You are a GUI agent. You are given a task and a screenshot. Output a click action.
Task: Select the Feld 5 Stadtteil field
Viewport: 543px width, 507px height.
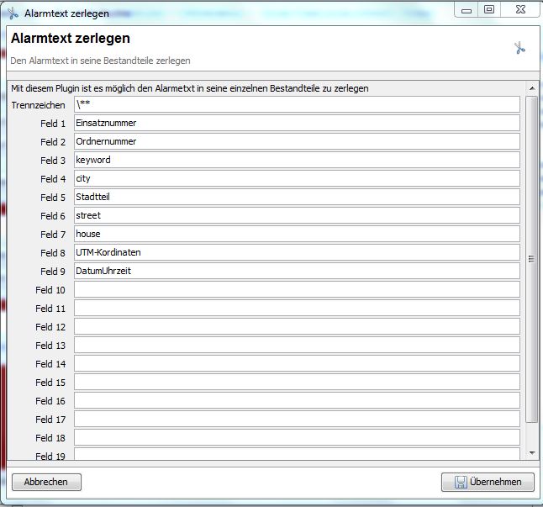[297, 197]
